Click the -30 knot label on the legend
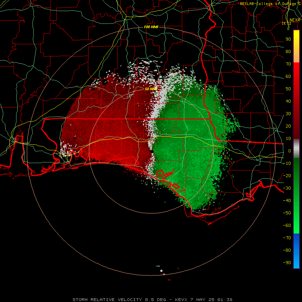This screenshot has height=302, width=302. pos(287,188)
